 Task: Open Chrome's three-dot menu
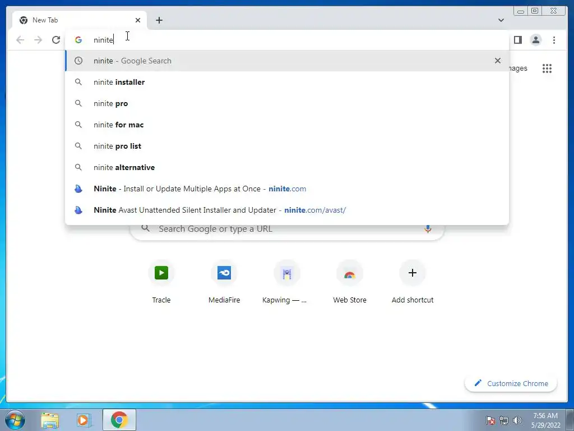(554, 40)
